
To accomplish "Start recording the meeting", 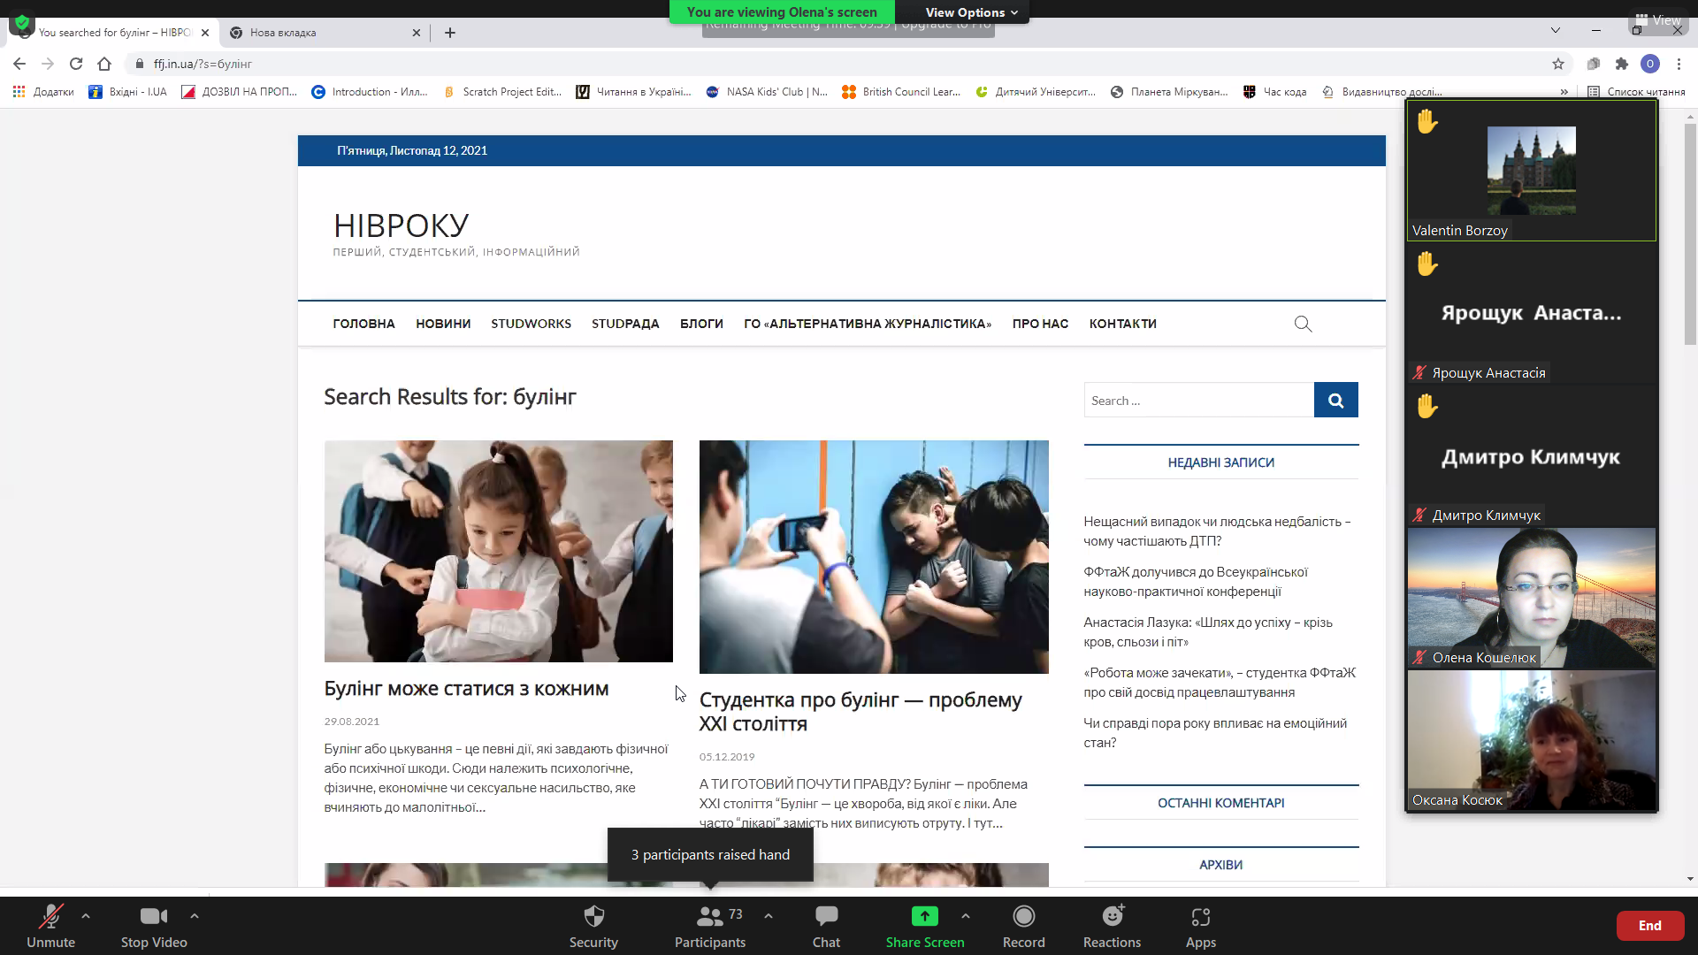I will click(x=1023, y=924).
